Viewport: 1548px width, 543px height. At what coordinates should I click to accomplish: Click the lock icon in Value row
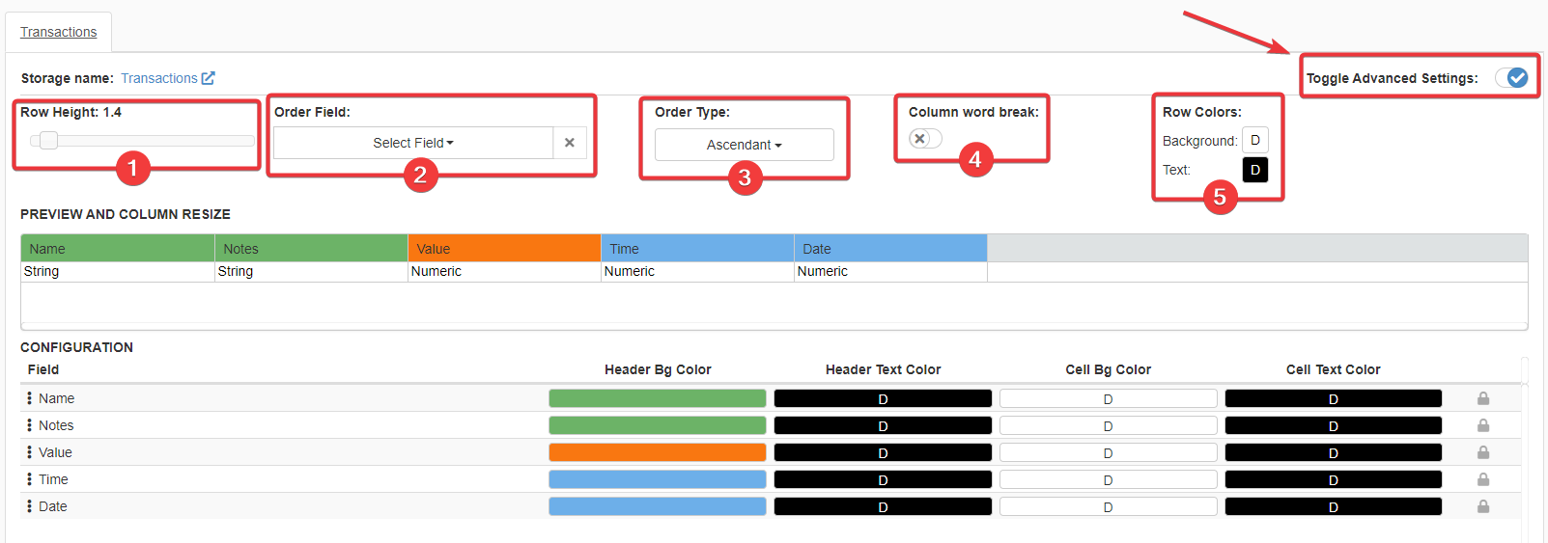tap(1482, 452)
